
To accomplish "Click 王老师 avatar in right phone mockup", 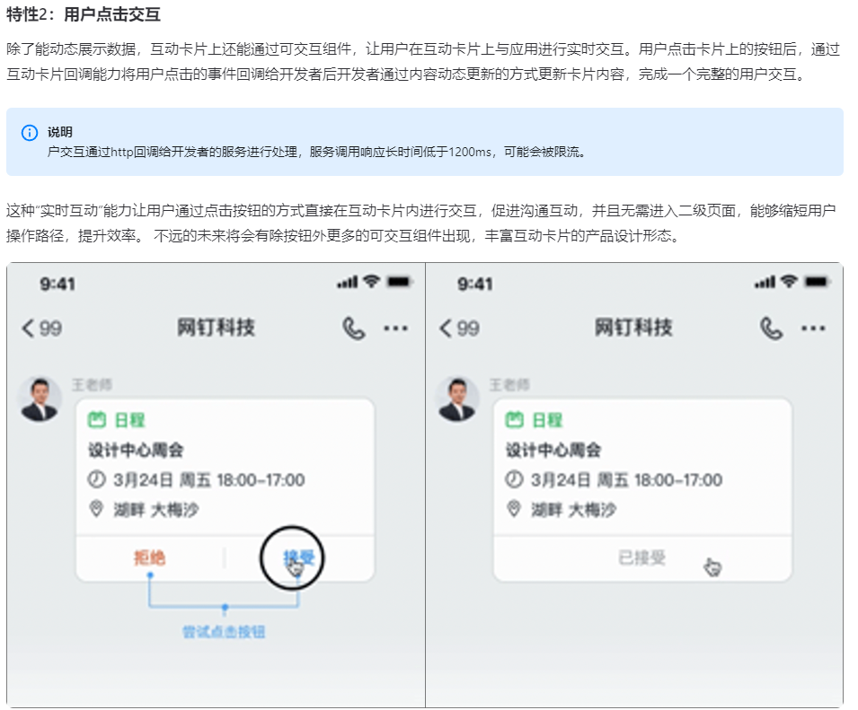I will click(x=457, y=399).
